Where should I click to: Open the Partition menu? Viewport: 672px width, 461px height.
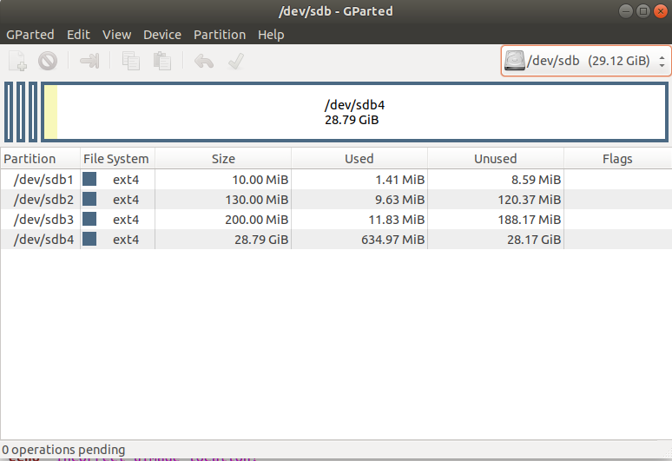coord(220,34)
